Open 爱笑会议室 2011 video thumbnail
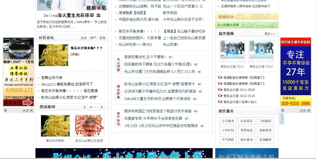The height and width of the screenshot is (159, 316). pos(232,51)
